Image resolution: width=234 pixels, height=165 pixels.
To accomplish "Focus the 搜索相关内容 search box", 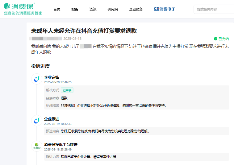I will (x=214, y=9).
